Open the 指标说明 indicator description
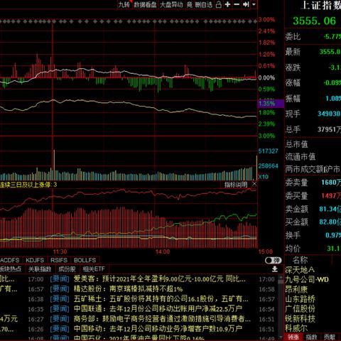 pos(236,184)
